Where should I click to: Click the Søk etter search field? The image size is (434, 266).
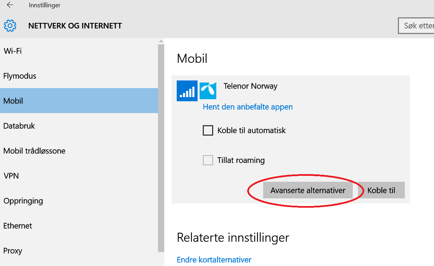point(416,26)
